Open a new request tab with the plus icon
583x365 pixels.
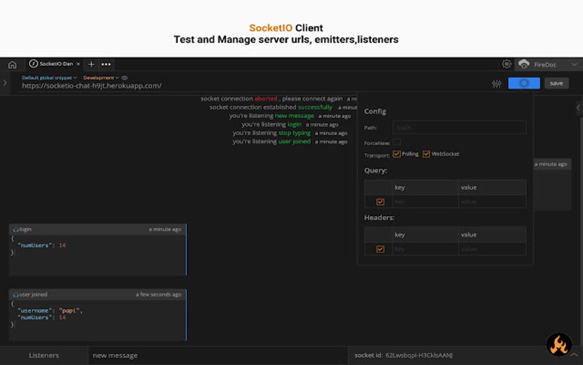(x=91, y=64)
